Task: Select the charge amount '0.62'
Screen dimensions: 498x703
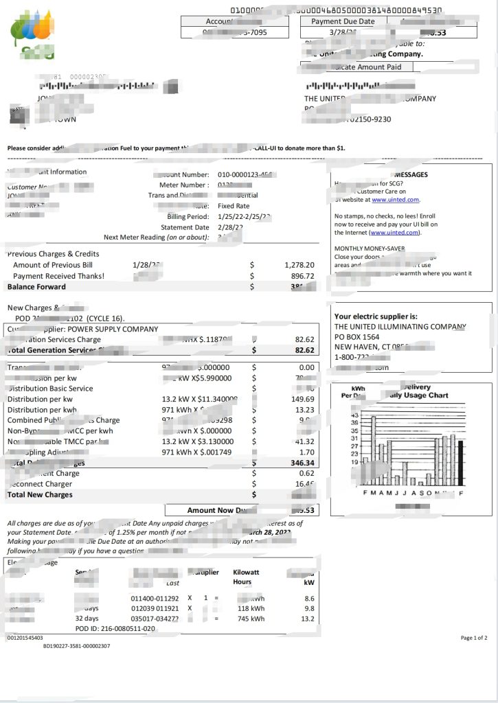Action: tap(307, 474)
